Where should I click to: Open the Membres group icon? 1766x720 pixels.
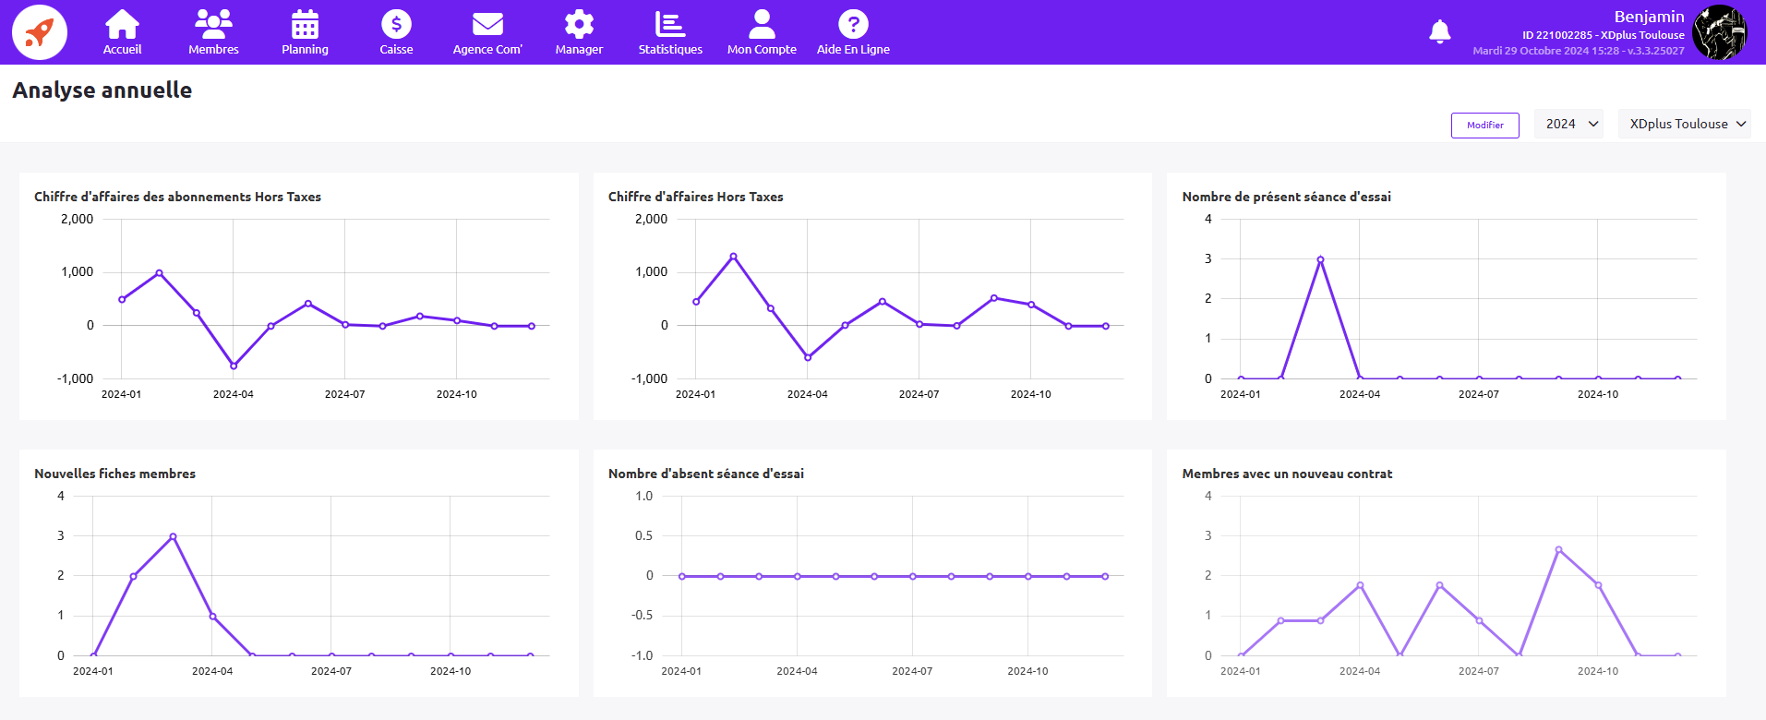(213, 25)
